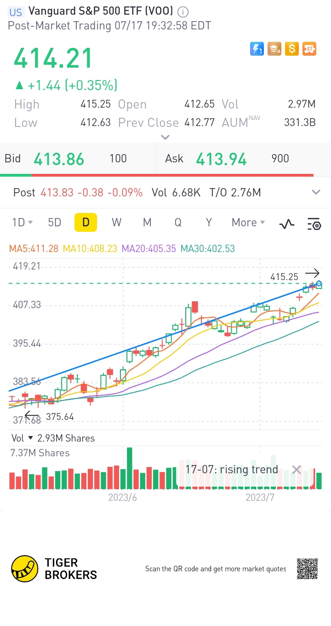Screen dimensions: 331x626
Task: Tap the 7.37M Shares volume label
Action: coord(40,453)
